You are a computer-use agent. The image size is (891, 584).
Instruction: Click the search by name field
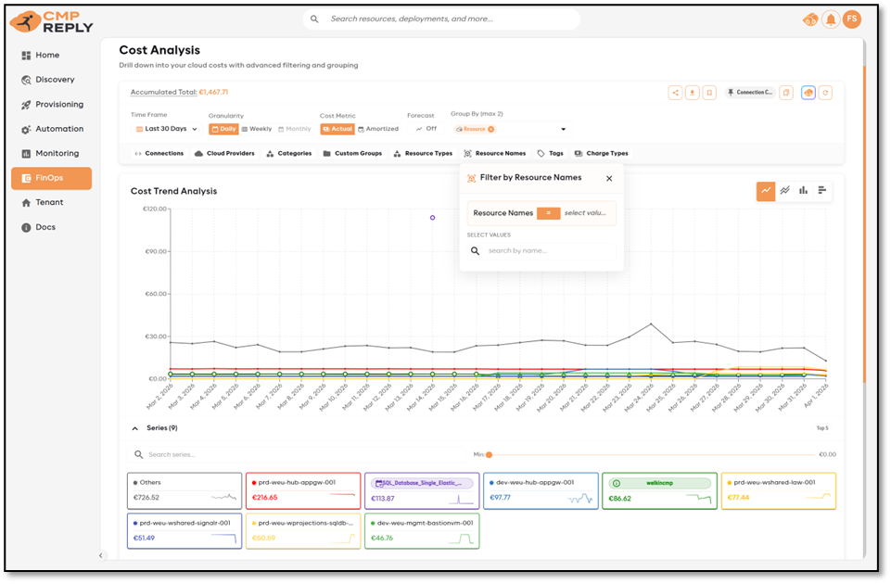547,250
